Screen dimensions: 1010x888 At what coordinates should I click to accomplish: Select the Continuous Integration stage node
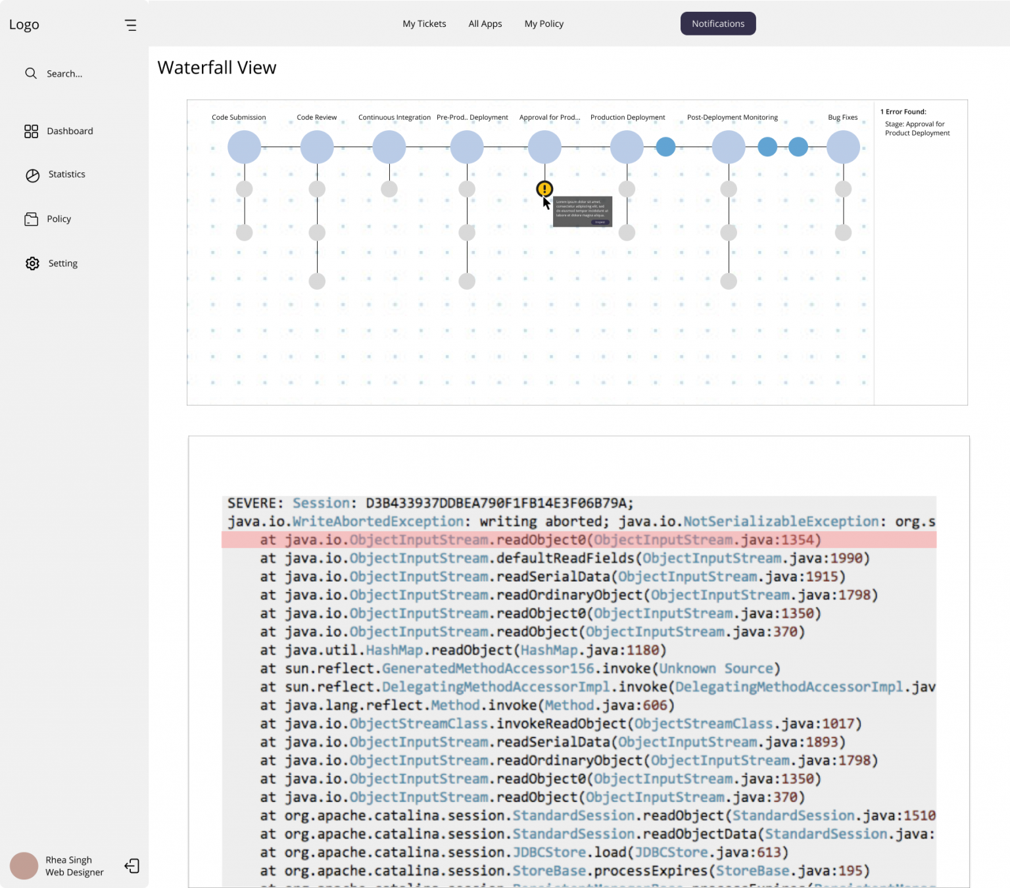(x=389, y=147)
